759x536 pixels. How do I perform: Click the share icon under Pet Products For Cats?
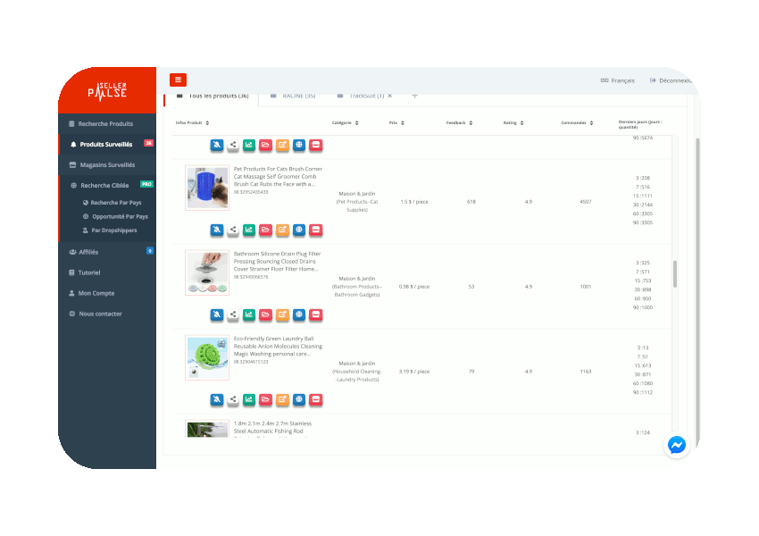tap(233, 229)
